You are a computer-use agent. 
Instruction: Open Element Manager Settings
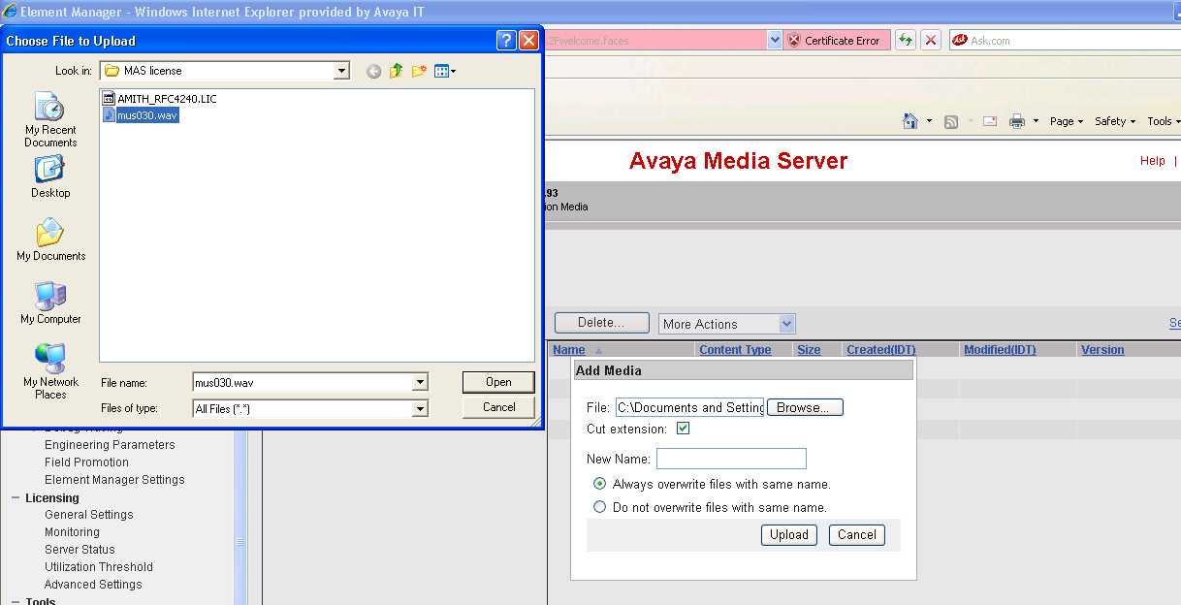pyautogui.click(x=114, y=480)
